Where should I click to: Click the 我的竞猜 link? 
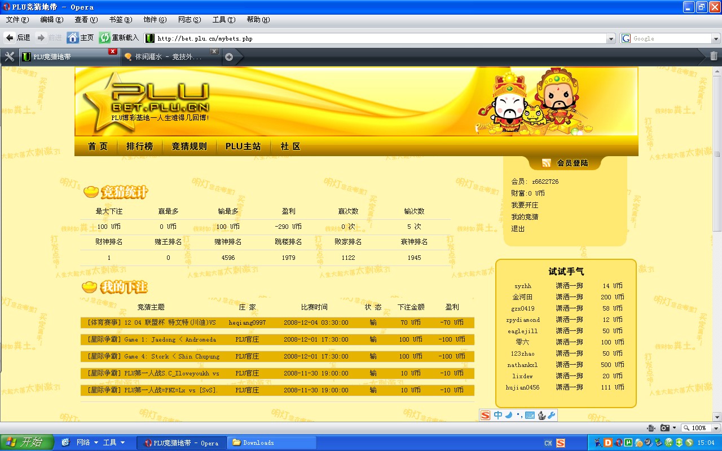click(525, 217)
